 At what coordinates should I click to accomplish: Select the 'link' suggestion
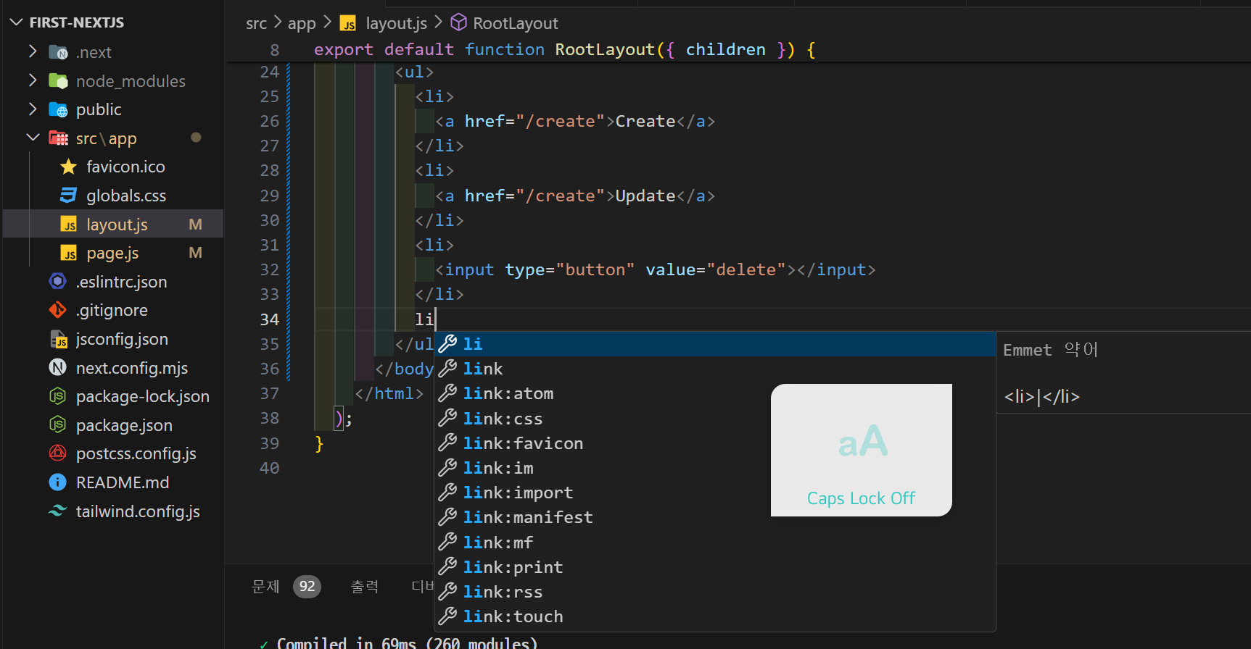(714, 369)
